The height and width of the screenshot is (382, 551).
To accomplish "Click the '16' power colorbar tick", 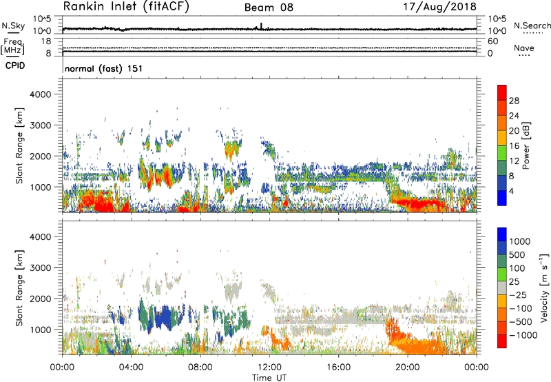I will [514, 146].
